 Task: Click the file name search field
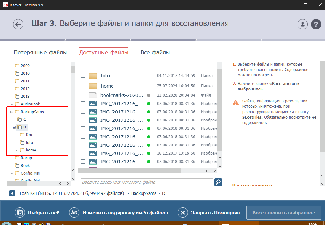coord(147,182)
